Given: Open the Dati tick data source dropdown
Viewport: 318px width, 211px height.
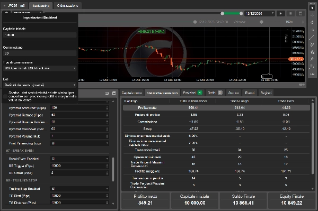Looking at the screenshot, I should (x=40, y=85).
